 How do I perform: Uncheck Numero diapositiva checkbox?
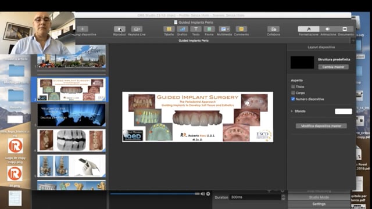293,99
